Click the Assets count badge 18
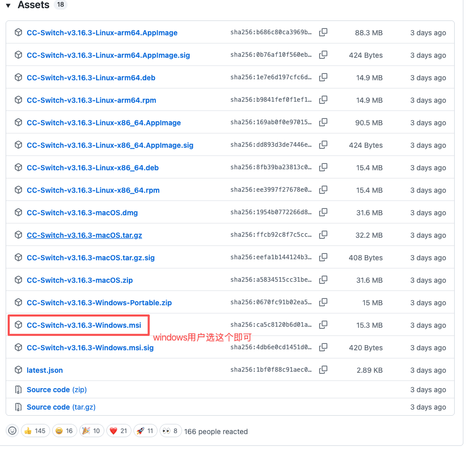469x451 pixels. (61, 5)
